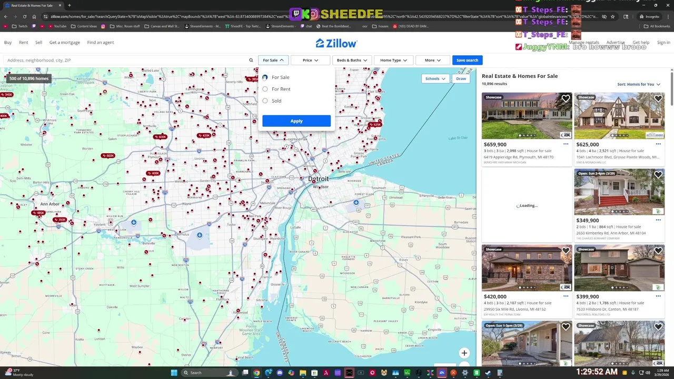Open the Price filter dropdown
Screen dimensions: 674x379
coord(310,60)
